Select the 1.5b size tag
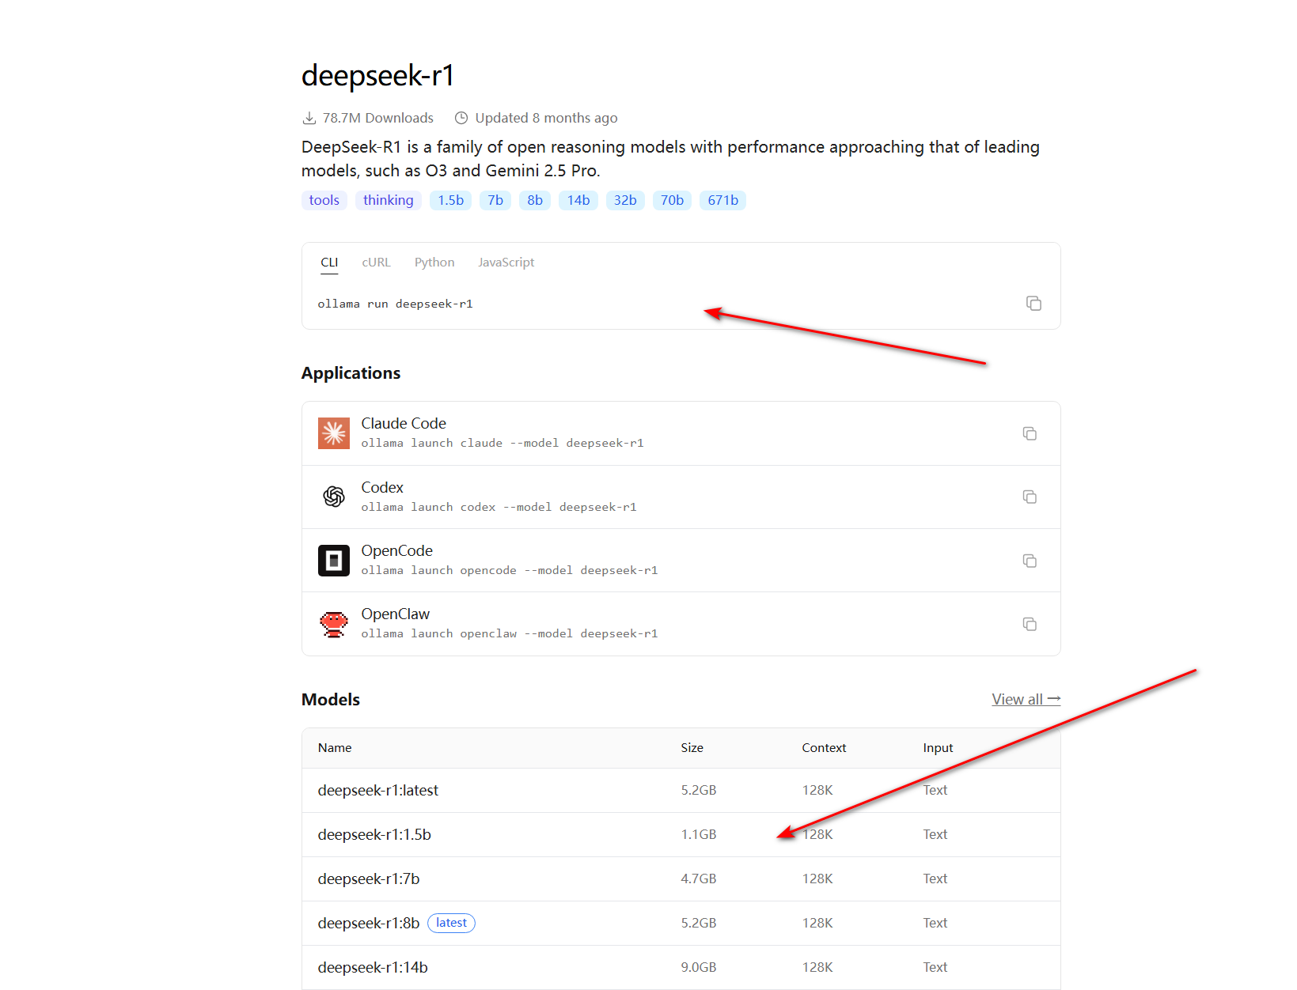The height and width of the screenshot is (990, 1297). coord(451,200)
